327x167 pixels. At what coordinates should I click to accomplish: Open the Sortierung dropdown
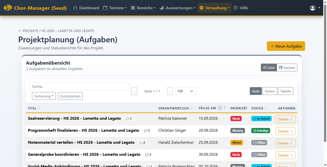(x=44, y=96)
